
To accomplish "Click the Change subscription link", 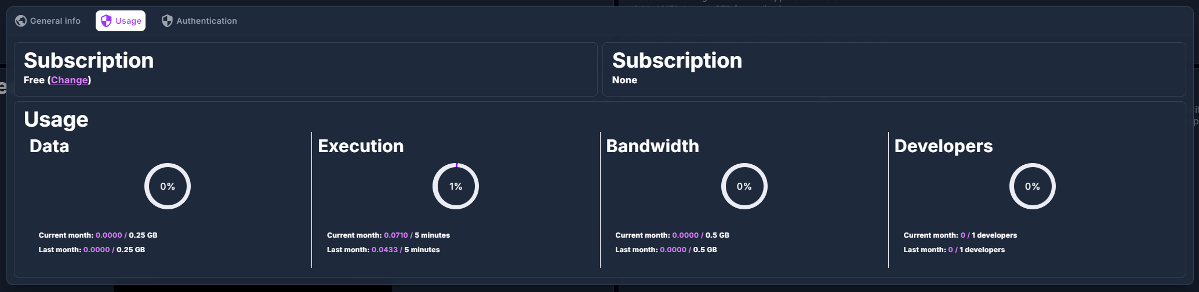I will [69, 80].
